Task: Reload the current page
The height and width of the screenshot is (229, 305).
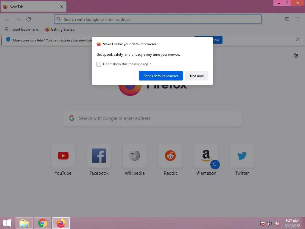Action: pyautogui.click(x=29, y=19)
